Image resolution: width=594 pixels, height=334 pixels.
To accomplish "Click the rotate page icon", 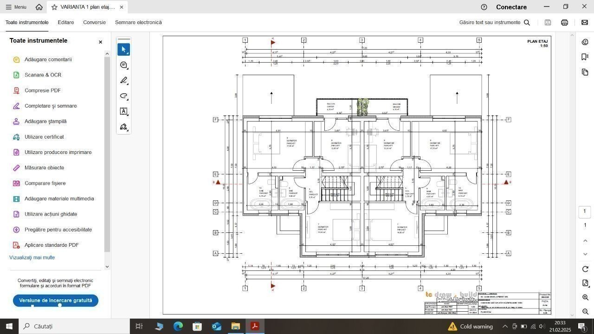I will pyautogui.click(x=585, y=269).
